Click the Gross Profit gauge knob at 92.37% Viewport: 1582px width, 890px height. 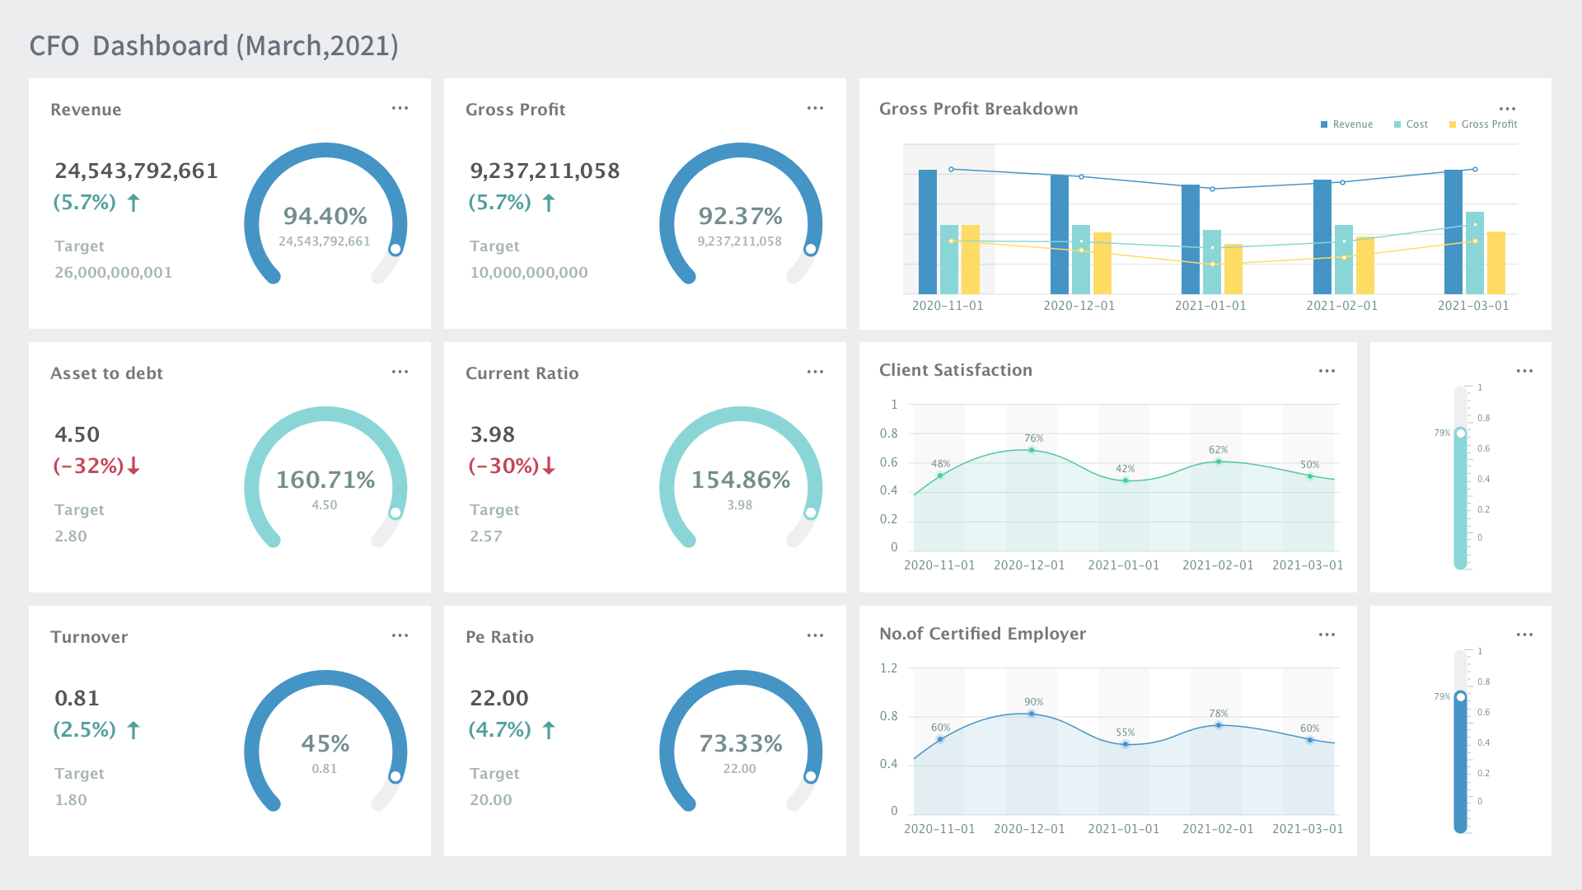tap(811, 249)
